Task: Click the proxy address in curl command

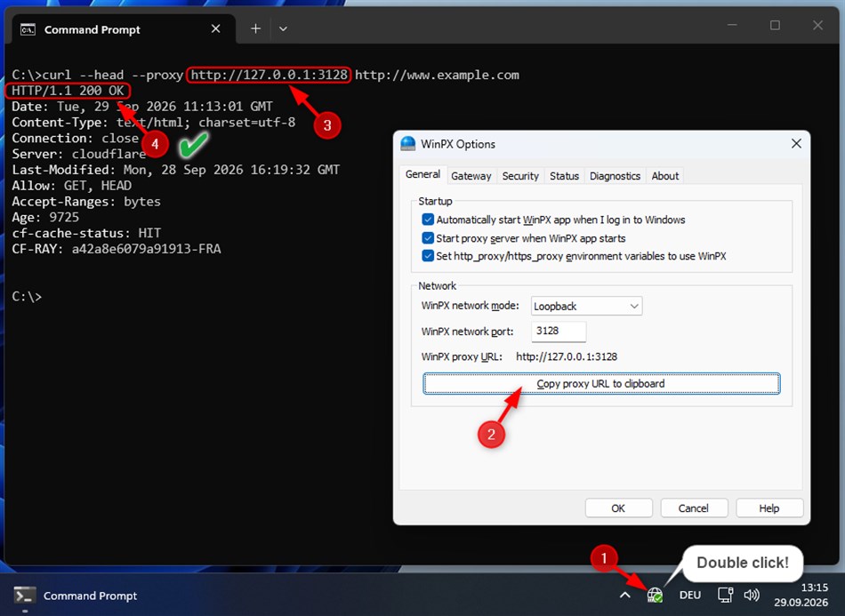Action: (x=269, y=75)
